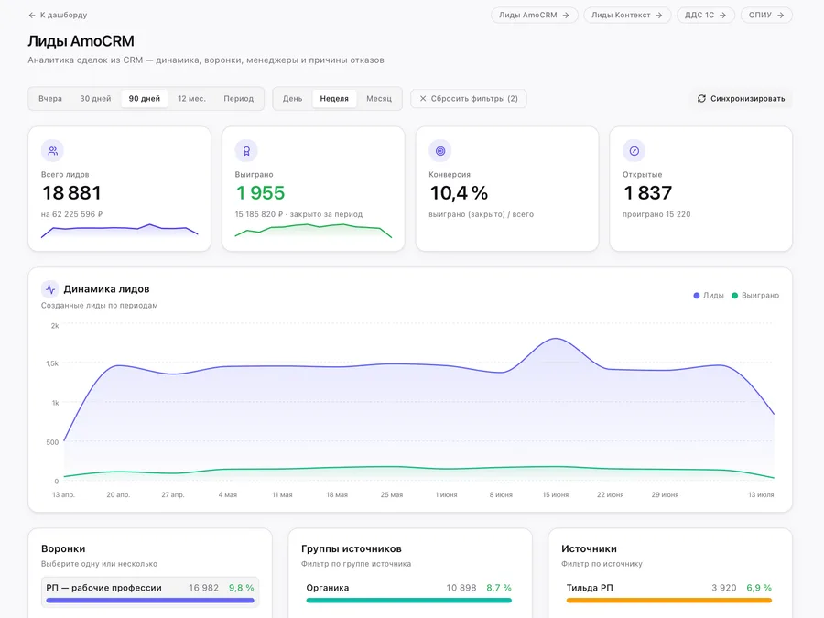Click the teal progress bar under Органика
824x618 pixels.
(409, 600)
